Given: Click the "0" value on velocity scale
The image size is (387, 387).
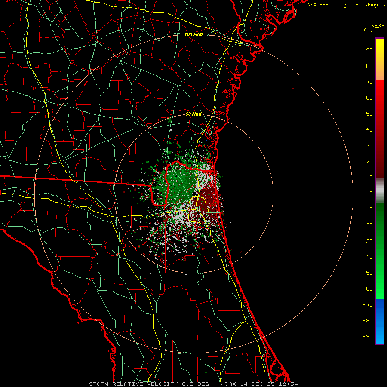Looking at the screenshot, I should click(371, 193).
